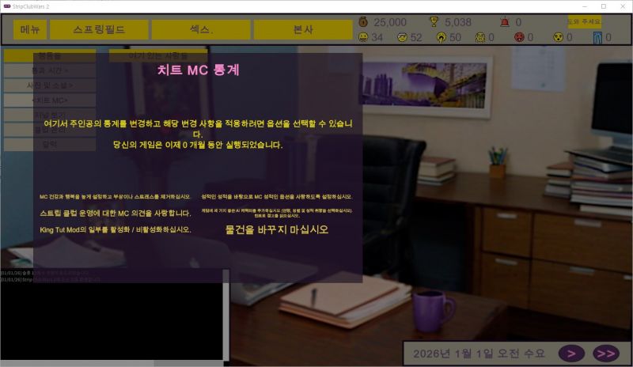633x367 pixels.
Task: Select the MC 건강과 행복 settings option
Action: tap(115, 197)
